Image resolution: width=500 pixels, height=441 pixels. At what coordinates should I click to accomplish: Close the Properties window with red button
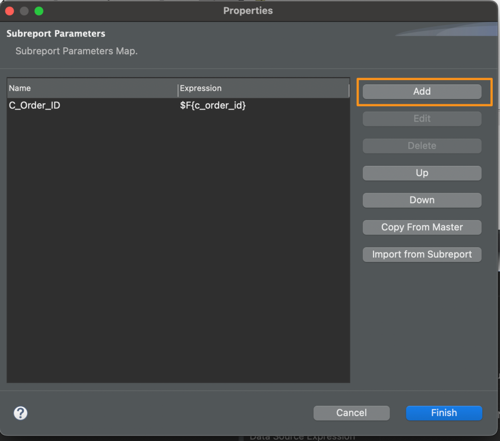tap(10, 11)
